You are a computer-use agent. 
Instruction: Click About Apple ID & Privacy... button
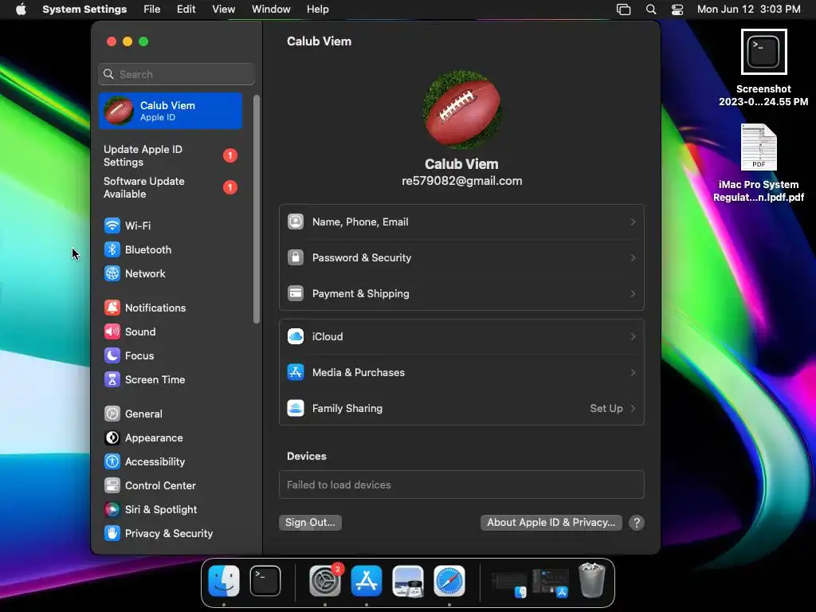pos(551,523)
